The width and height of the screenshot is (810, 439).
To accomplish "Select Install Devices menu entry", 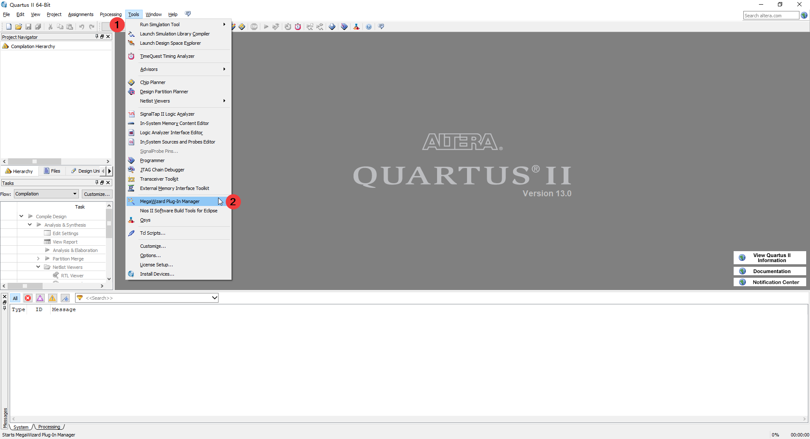I will pos(179,274).
